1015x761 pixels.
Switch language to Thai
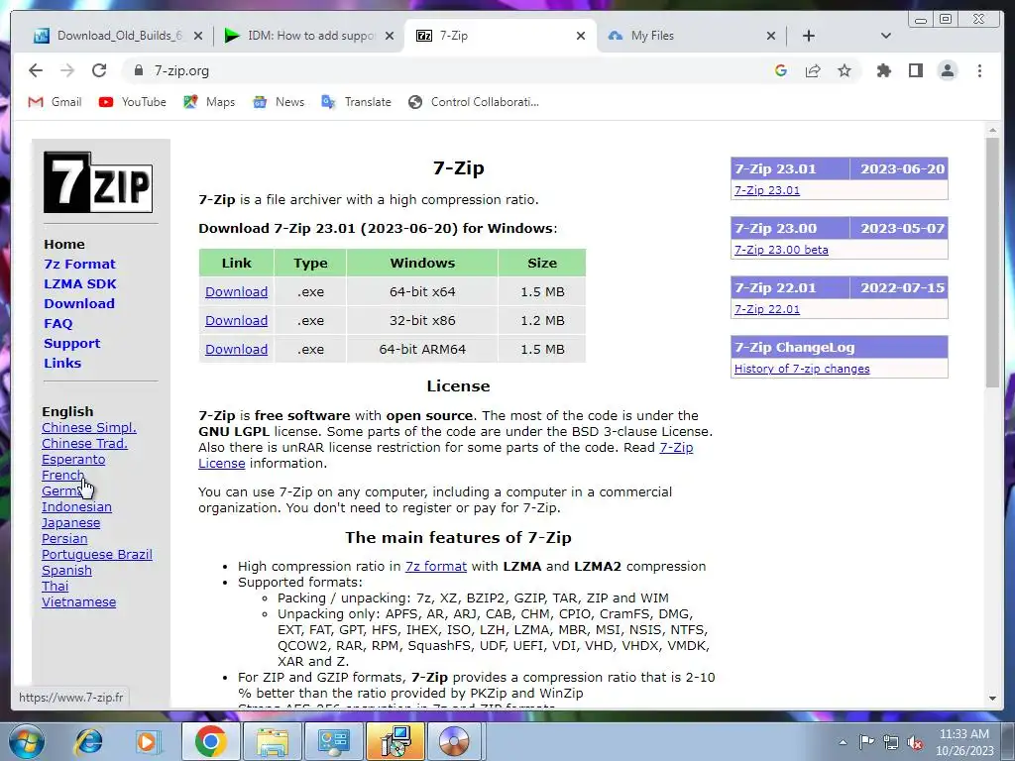click(x=56, y=587)
